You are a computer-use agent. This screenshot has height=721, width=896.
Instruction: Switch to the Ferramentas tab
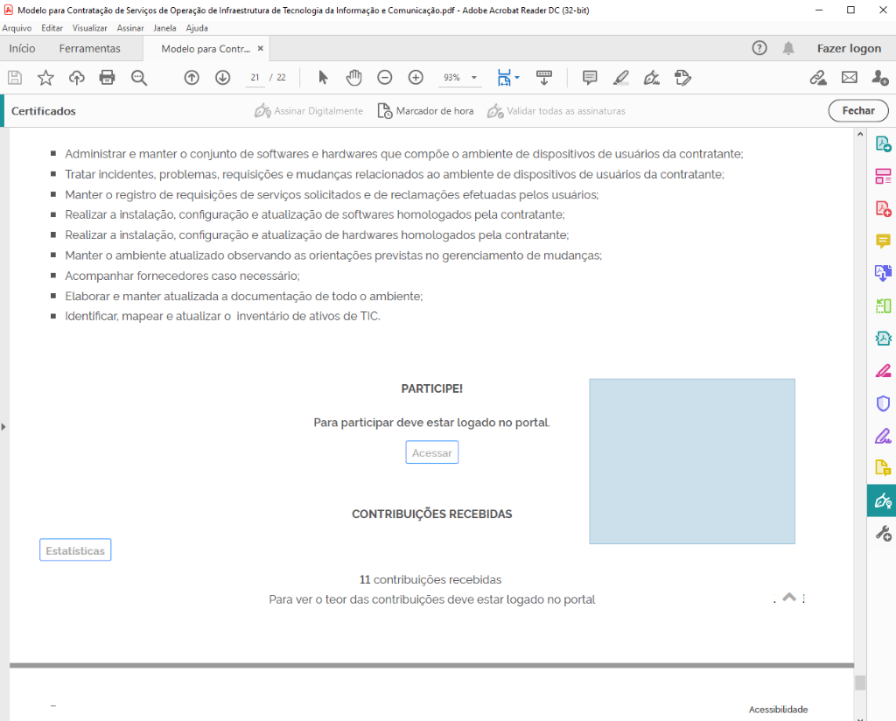pos(89,48)
